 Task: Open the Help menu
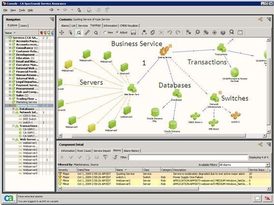pyautogui.click(x=30, y=10)
